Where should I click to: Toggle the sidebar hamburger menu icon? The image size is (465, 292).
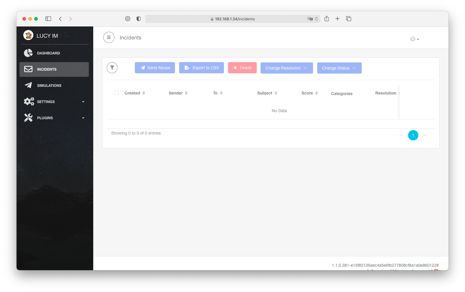[109, 37]
